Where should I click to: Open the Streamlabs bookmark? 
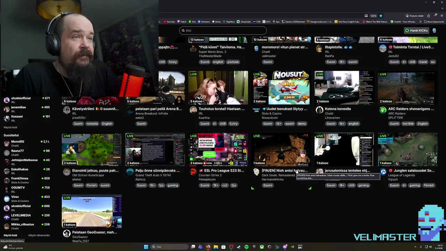click(244, 22)
